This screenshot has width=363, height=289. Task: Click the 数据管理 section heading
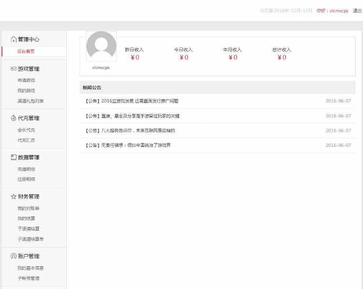pos(29,157)
